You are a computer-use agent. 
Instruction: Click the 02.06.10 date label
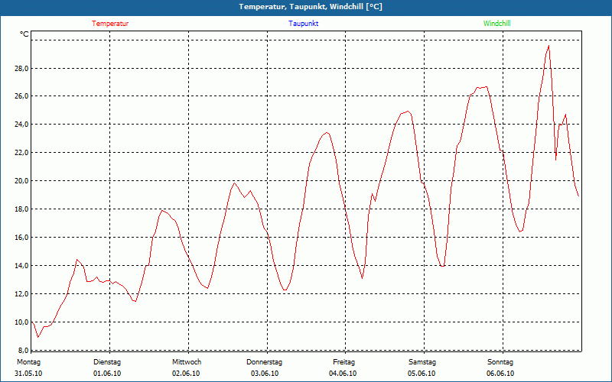pos(186,374)
